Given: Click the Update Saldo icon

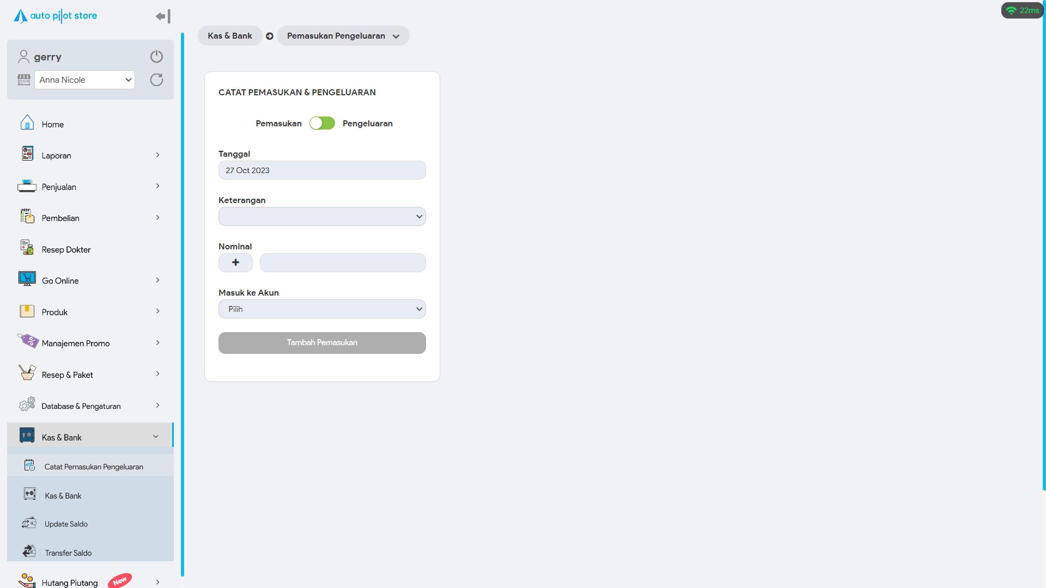Looking at the screenshot, I should coord(29,523).
